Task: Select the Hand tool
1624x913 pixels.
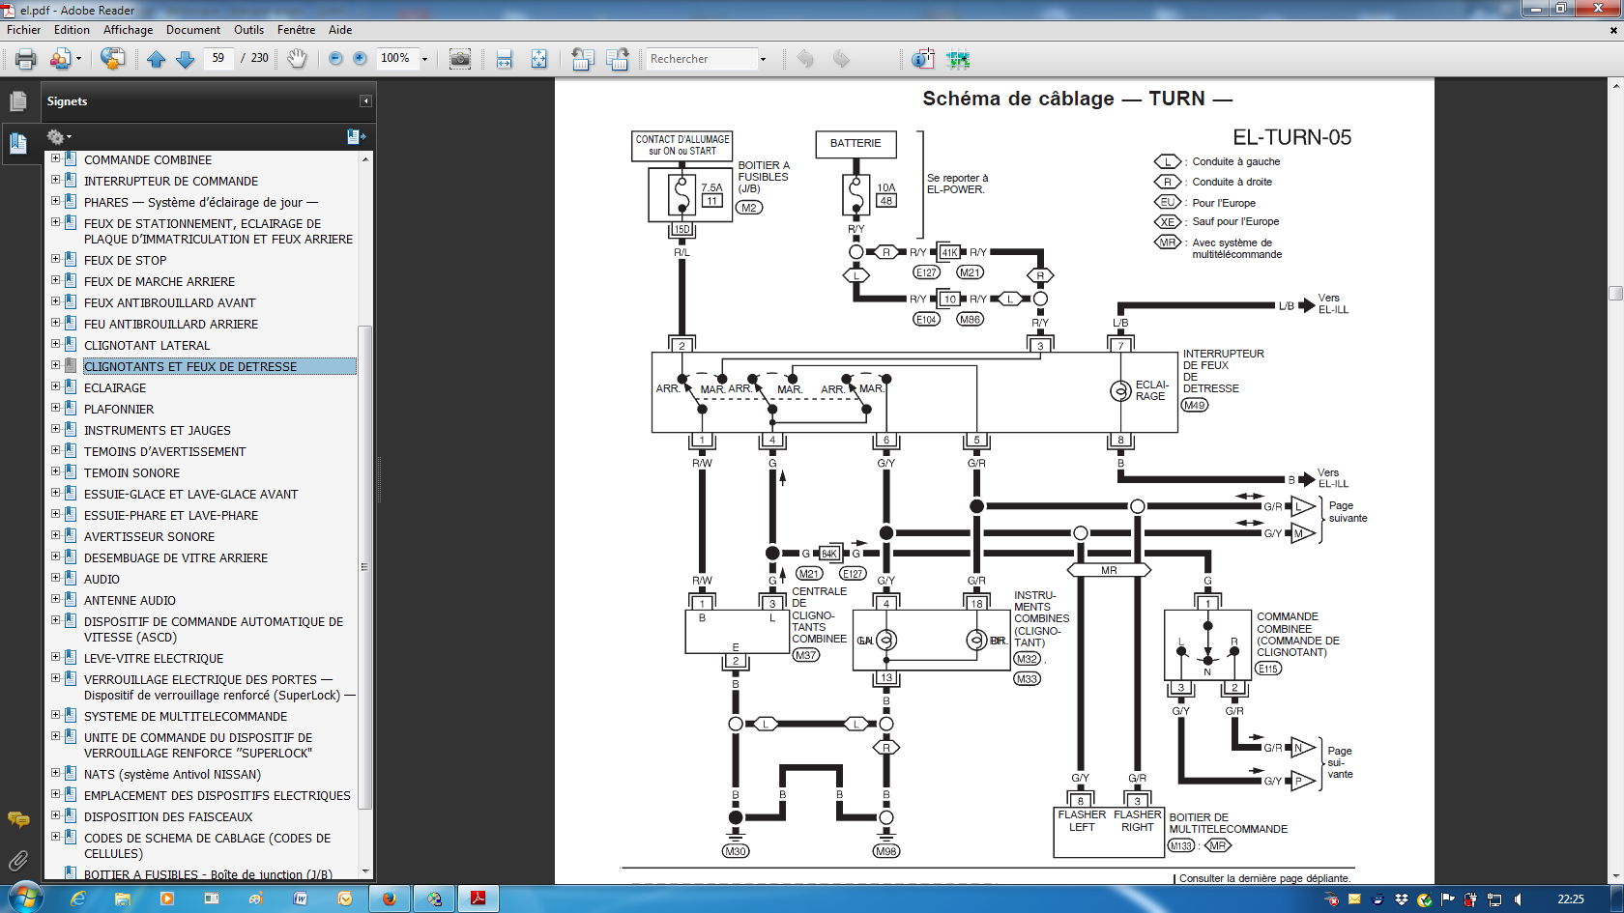Action: click(297, 59)
